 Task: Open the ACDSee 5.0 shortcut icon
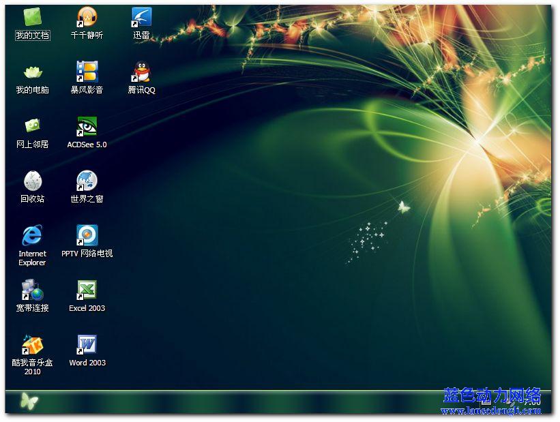click(x=87, y=126)
